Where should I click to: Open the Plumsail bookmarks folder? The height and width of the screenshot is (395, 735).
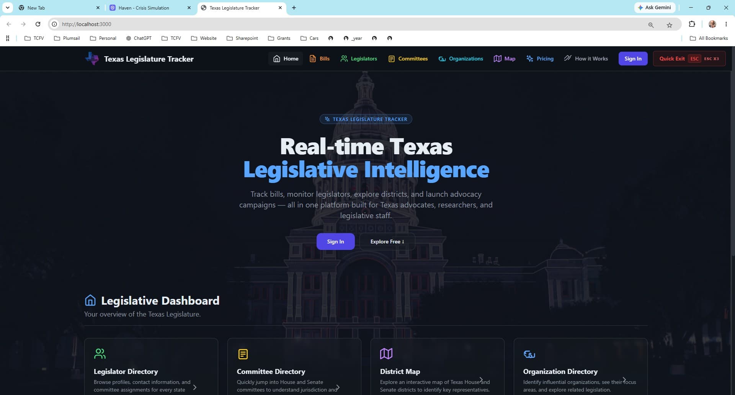(x=67, y=38)
